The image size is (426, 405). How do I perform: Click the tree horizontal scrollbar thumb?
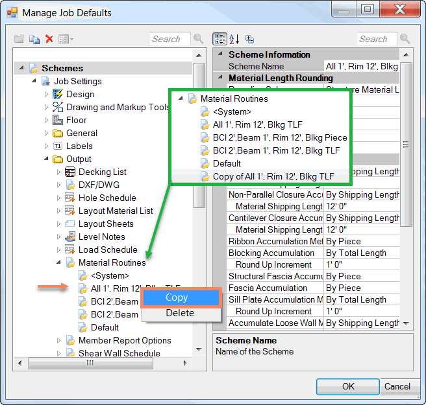click(90, 363)
